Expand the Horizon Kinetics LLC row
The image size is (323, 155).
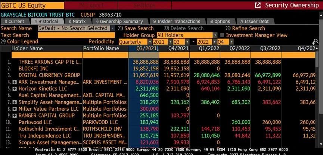(15, 89)
